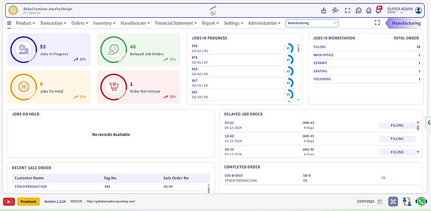Click the Delayed Job Orders clock icon
Image resolution: width=431 pixels, height=211 pixels.
tap(114, 49)
